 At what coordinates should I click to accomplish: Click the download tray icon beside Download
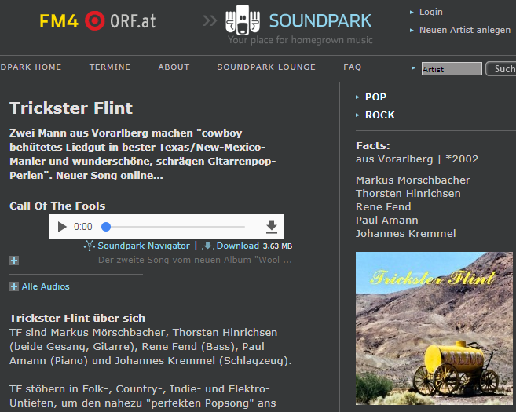point(207,246)
